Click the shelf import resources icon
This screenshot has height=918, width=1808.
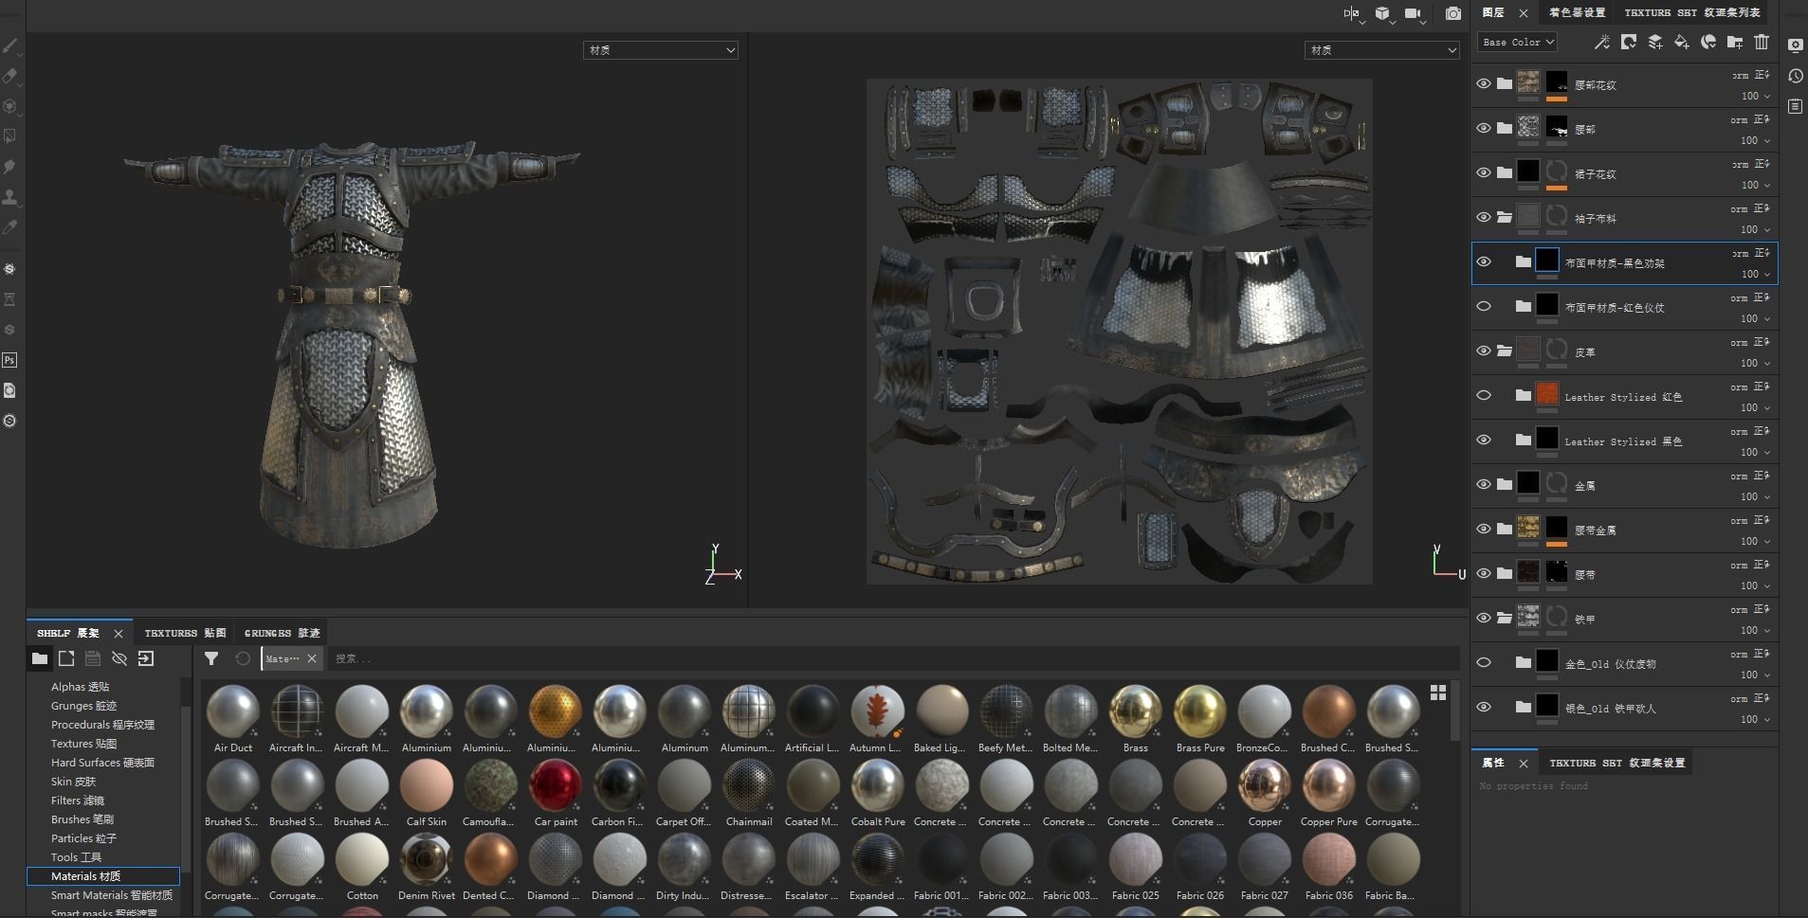coord(146,658)
